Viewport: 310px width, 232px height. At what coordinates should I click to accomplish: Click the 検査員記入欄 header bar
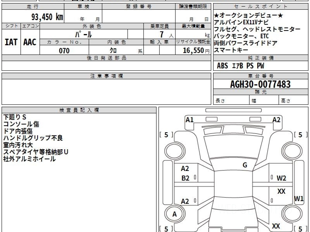click(79, 110)
